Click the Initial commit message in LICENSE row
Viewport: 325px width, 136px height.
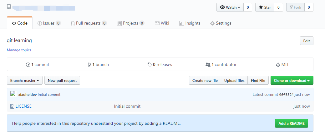pyautogui.click(x=127, y=106)
